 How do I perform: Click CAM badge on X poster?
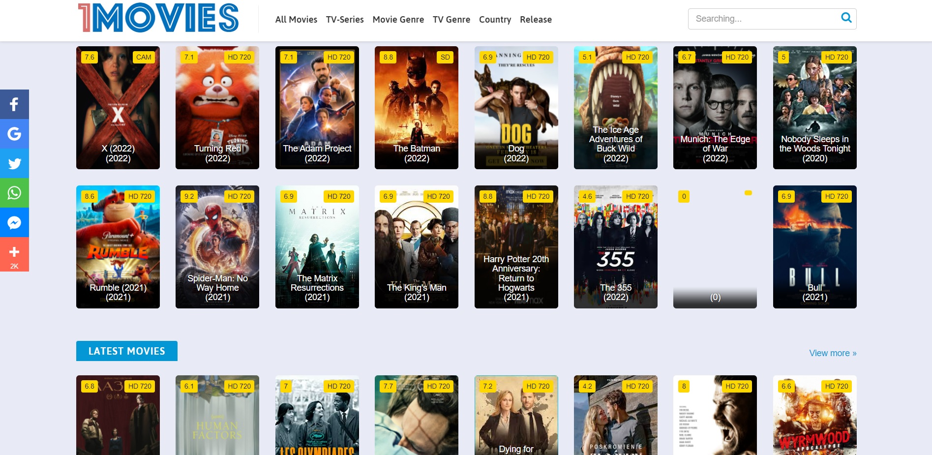(144, 57)
